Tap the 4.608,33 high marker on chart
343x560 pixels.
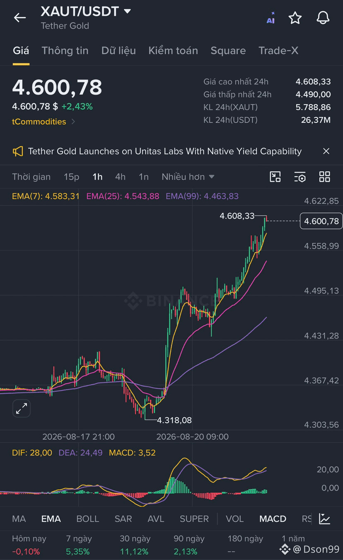pyautogui.click(x=237, y=216)
